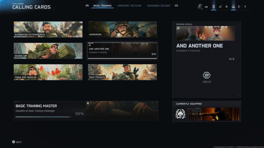
Task: Click the preview details calling card image
Action: pos(205,33)
